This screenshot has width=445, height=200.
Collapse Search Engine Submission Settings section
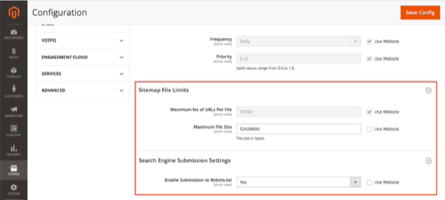(x=428, y=161)
